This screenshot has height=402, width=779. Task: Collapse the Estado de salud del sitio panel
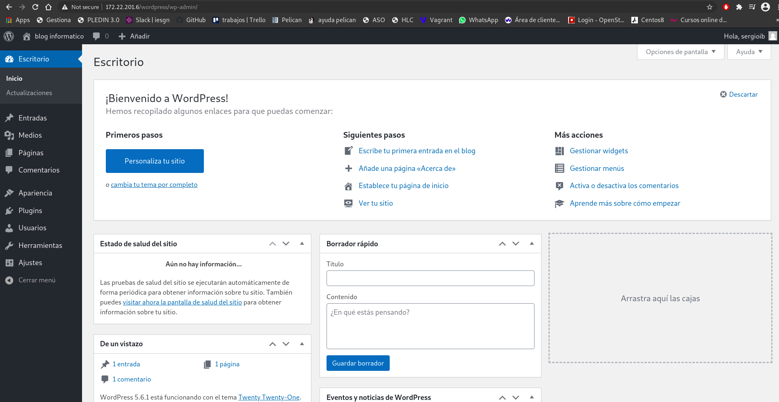point(302,243)
